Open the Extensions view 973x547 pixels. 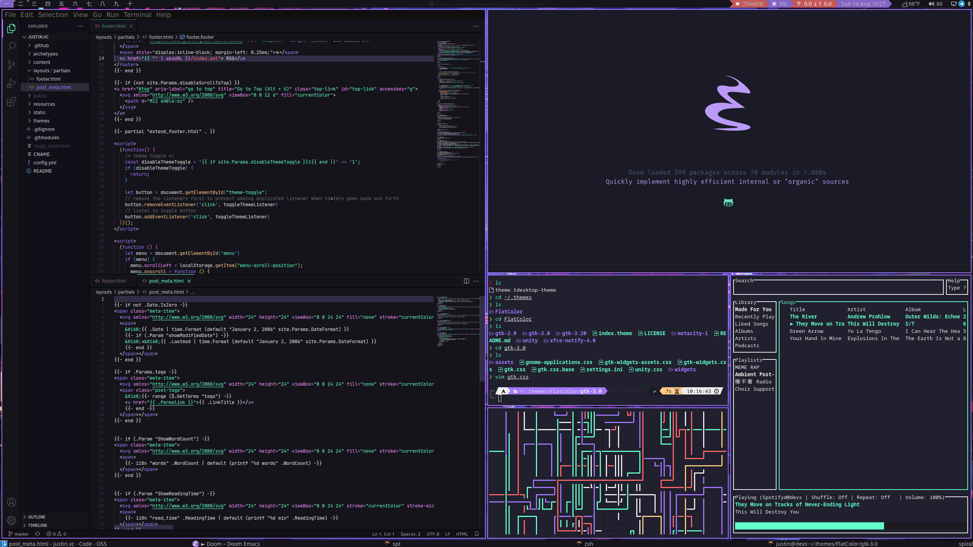[11, 102]
